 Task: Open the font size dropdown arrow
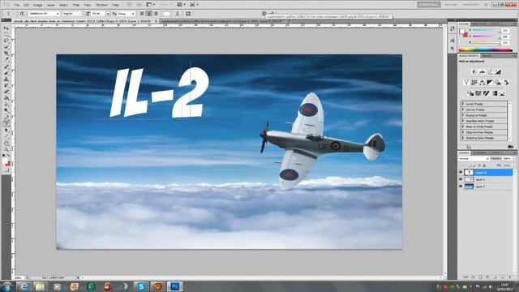click(x=108, y=14)
